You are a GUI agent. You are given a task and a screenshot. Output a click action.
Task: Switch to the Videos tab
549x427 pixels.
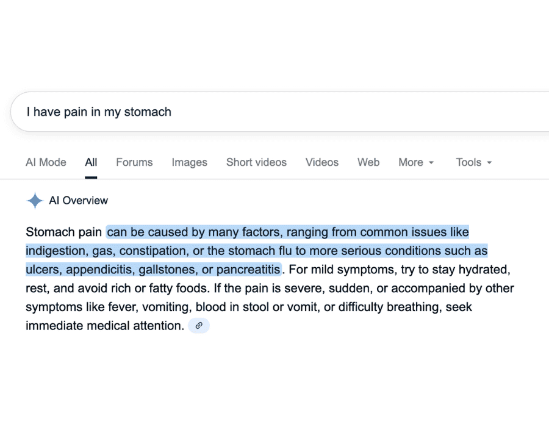tap(321, 162)
